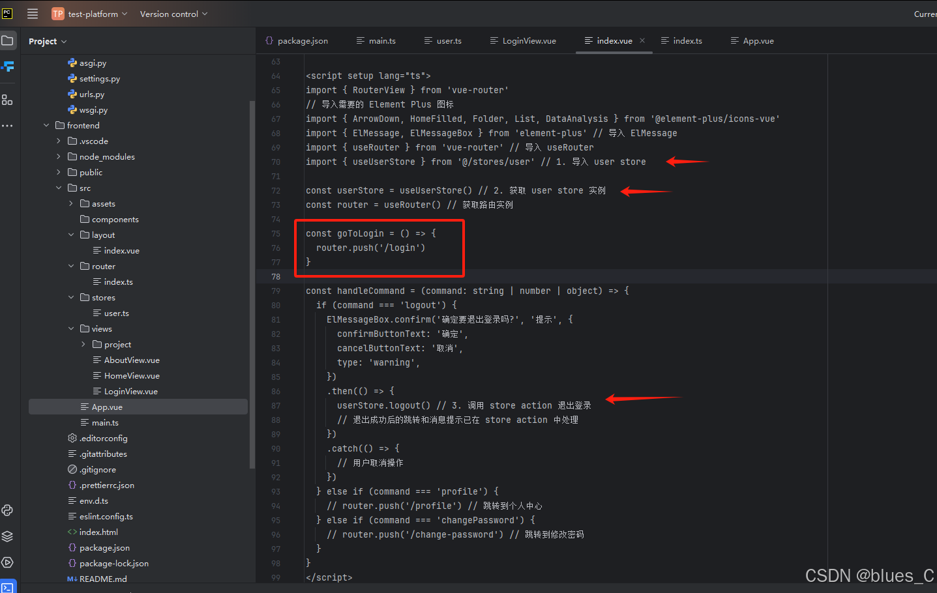The height and width of the screenshot is (593, 937).
Task: Open eslint.config.ts in the tree
Action: point(100,516)
